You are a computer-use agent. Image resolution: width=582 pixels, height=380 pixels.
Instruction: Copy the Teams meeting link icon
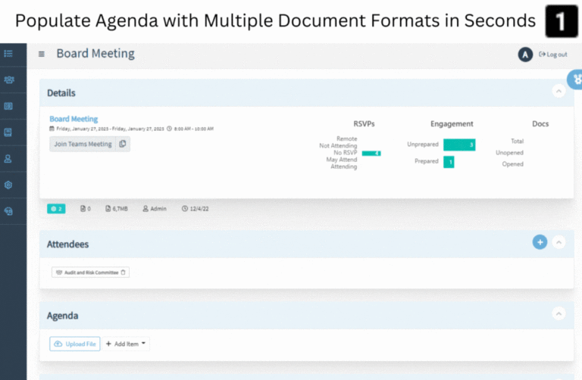pyautogui.click(x=123, y=144)
